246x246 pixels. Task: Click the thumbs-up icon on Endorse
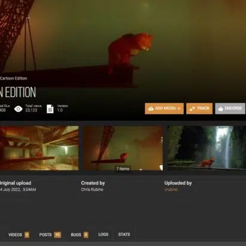coord(220,109)
